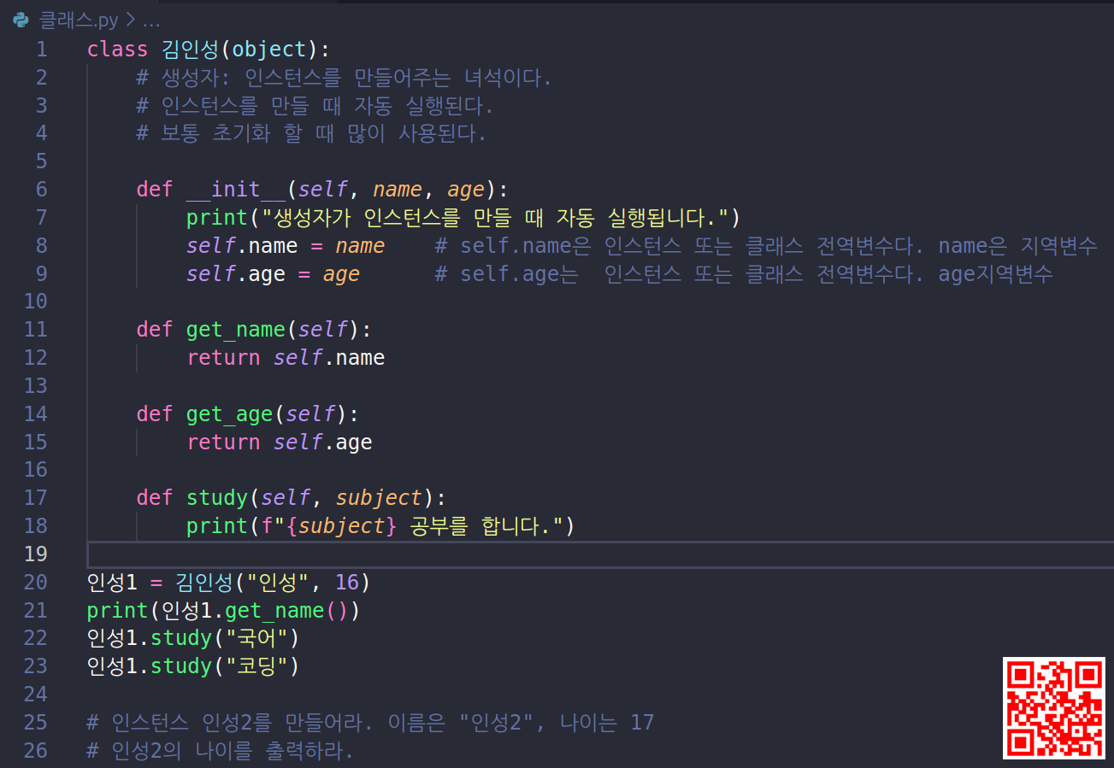
Task: Click the comment '# 보통 초기화 할 때 많이 사용된다.'
Action: [x=312, y=134]
